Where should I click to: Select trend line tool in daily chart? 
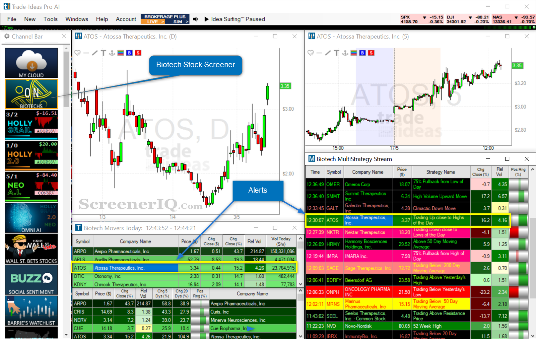coord(95,53)
